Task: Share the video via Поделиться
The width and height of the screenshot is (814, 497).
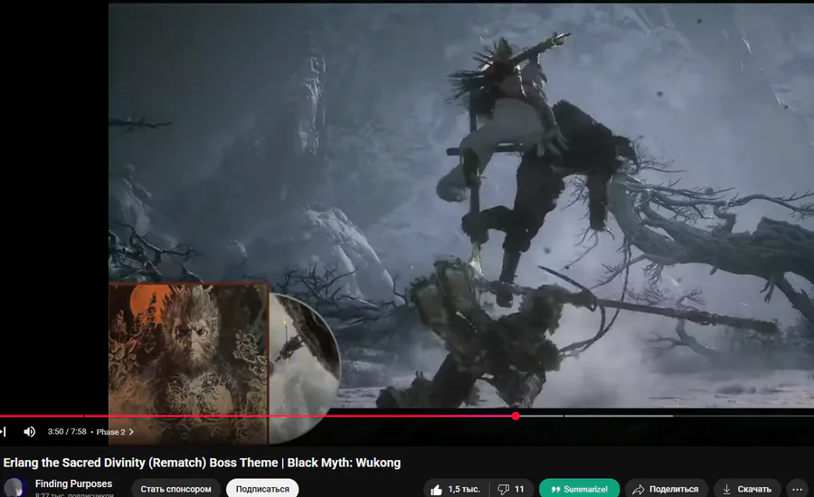Action: point(666,489)
